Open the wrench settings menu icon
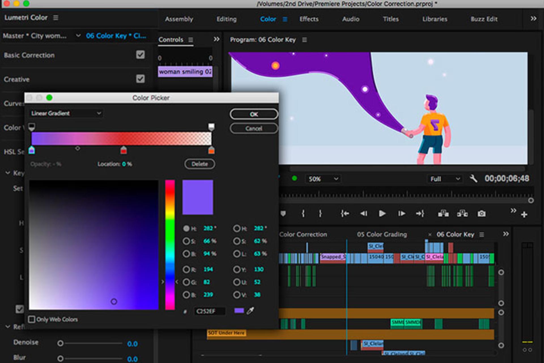544x363 pixels. 473,179
